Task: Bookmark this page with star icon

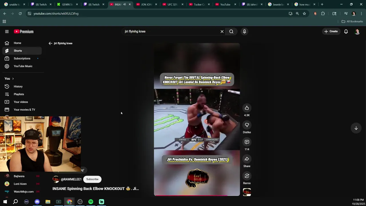Action: (x=304, y=13)
